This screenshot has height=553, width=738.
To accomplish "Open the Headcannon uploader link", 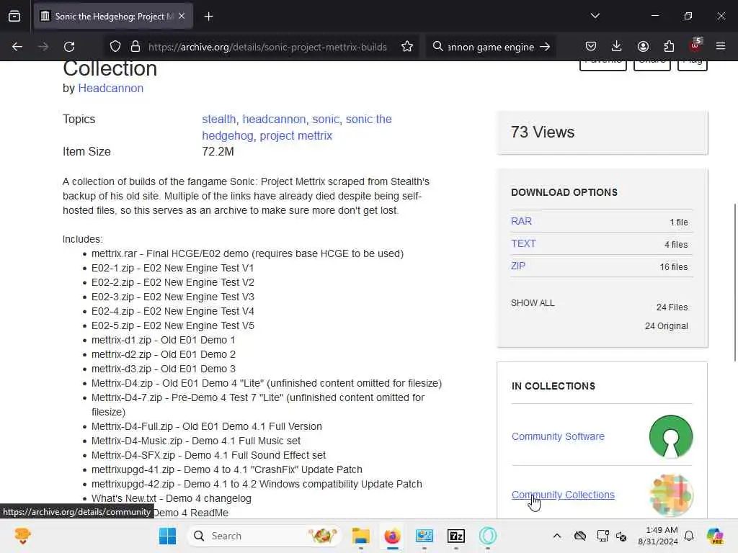I will pos(110,88).
